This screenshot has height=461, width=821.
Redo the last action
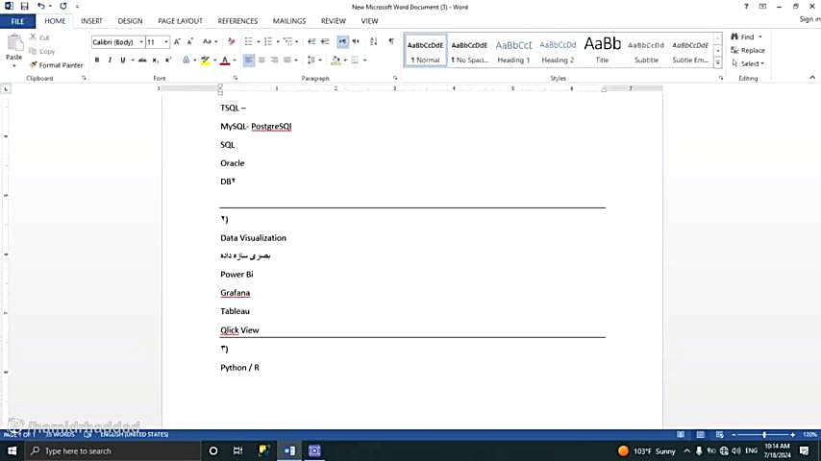coord(63,7)
